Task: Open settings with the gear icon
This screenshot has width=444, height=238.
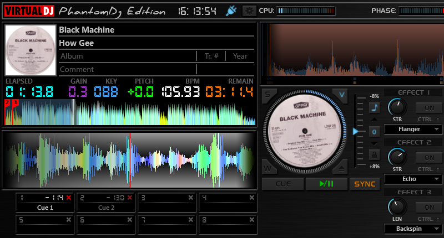Action: click(249, 11)
